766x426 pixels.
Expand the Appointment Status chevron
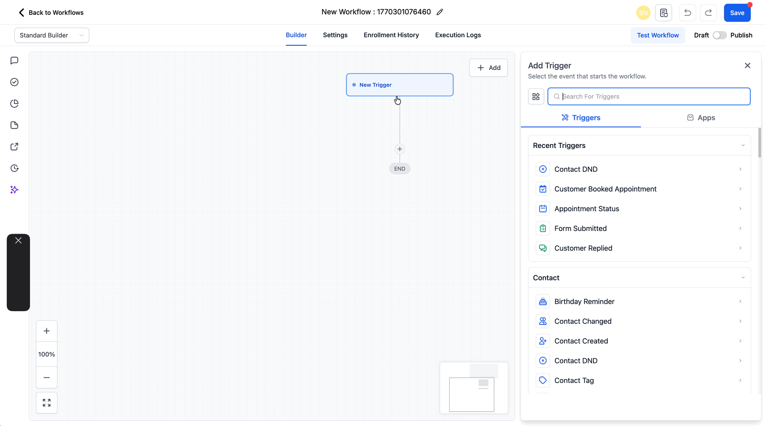740,209
